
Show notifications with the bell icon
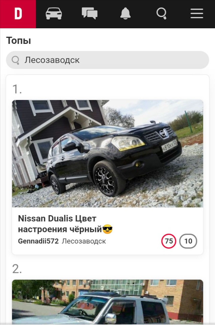125,14
